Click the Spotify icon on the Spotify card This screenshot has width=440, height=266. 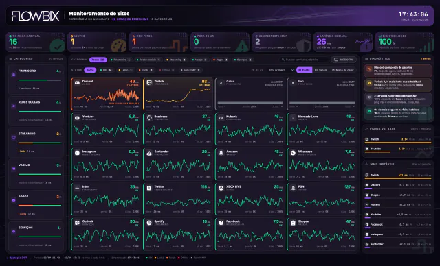[149, 223]
